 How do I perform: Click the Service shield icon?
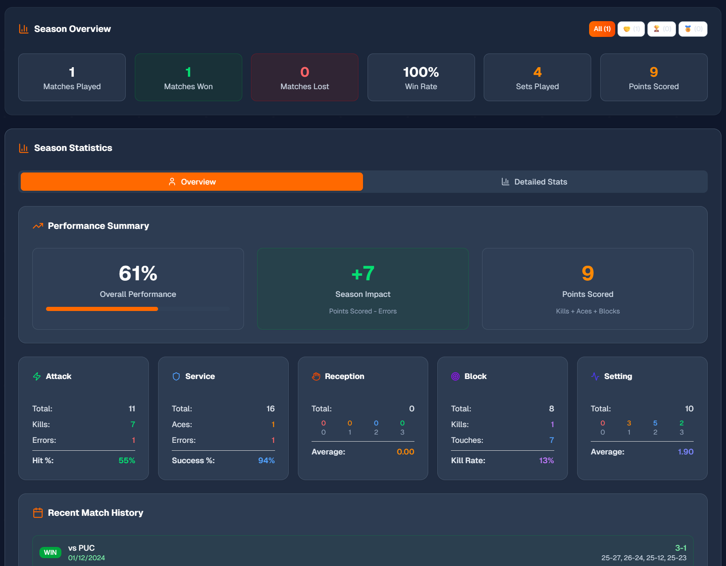[176, 377]
